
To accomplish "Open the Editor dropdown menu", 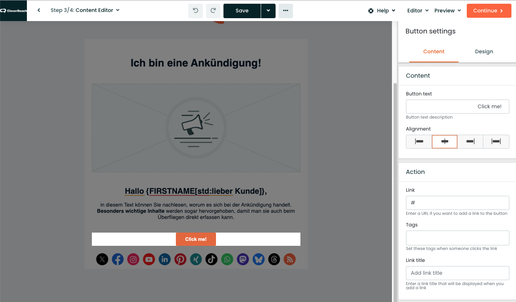I will coord(418,11).
